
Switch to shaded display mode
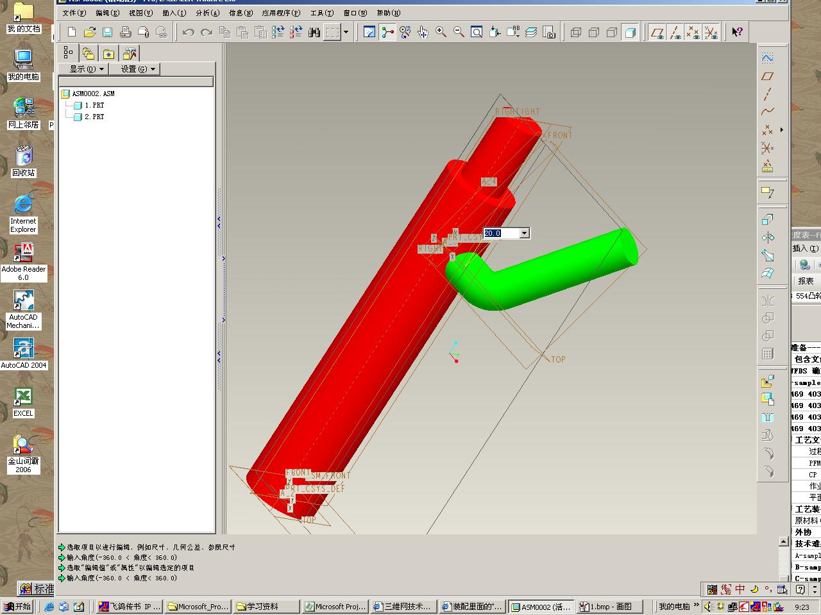coord(630,32)
